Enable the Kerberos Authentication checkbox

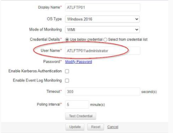tap(67, 71)
